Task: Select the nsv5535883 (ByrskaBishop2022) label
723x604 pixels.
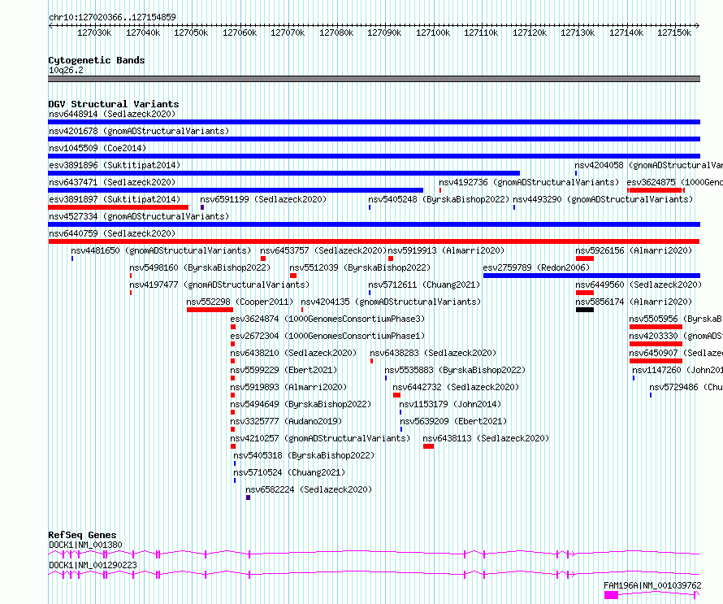Action: 455,370
